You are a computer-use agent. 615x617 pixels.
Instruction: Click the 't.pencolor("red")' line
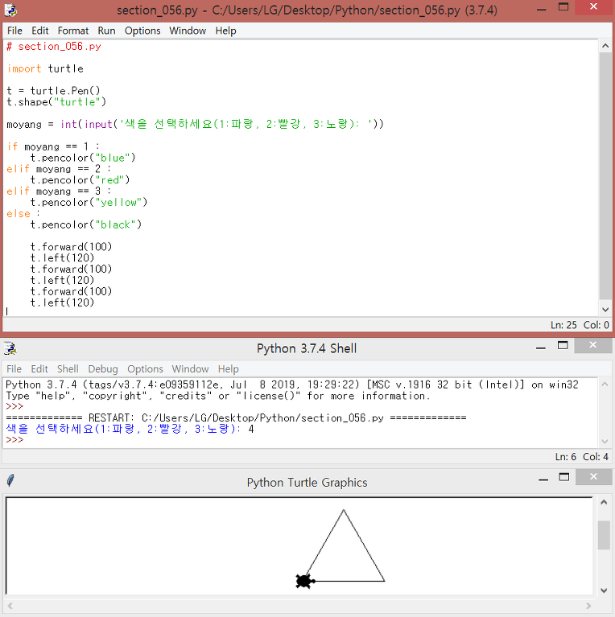click(80, 180)
